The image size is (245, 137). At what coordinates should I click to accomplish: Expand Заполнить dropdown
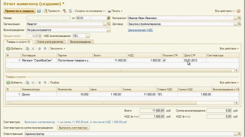tap(57, 49)
